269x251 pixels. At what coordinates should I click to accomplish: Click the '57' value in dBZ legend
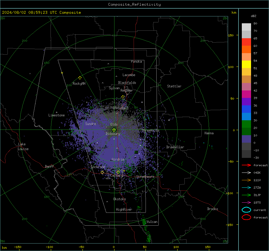click(x=255, y=53)
